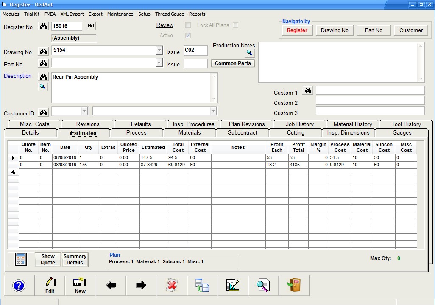Toggle the Review checkbox
This screenshot has width=435, height=305.
tap(188, 25)
